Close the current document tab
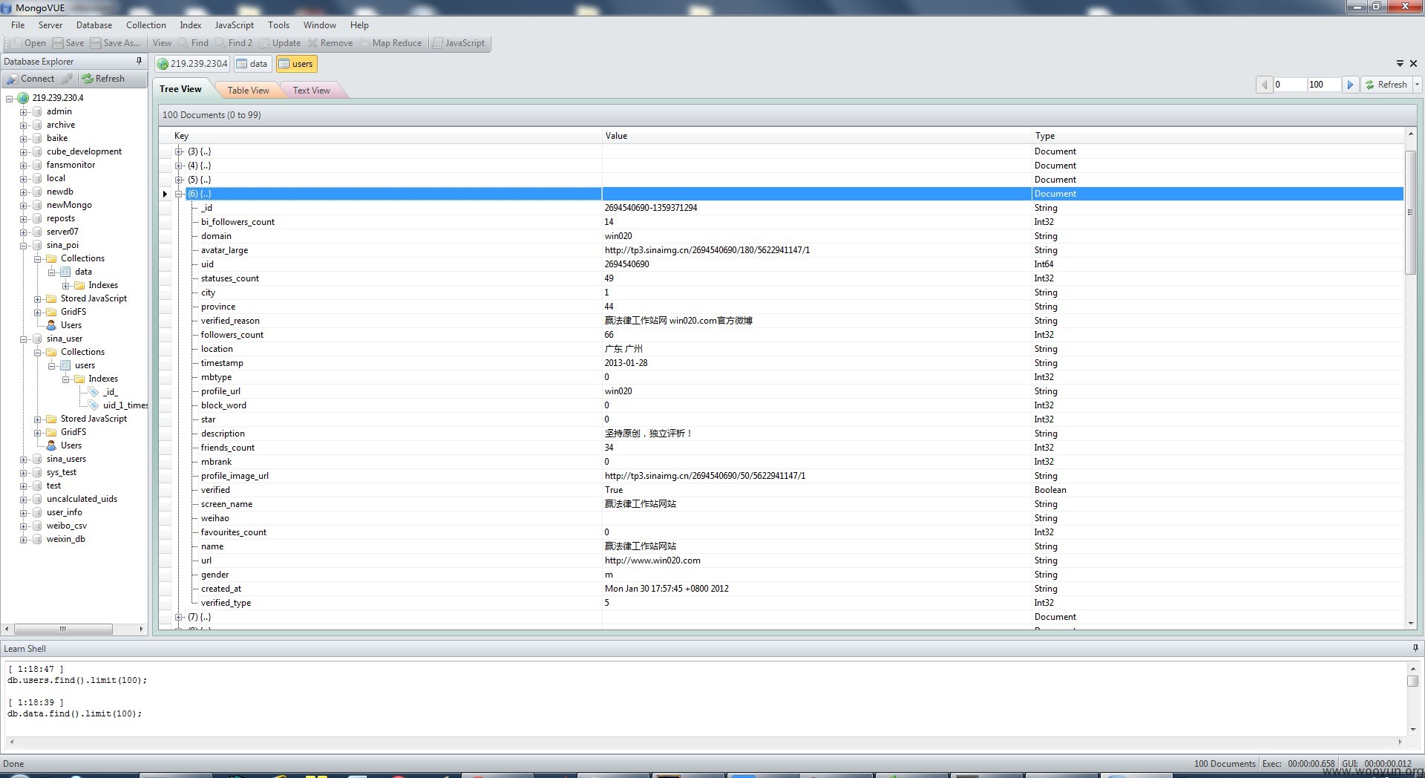Screen dimensions: 1425x778 (x=1414, y=64)
